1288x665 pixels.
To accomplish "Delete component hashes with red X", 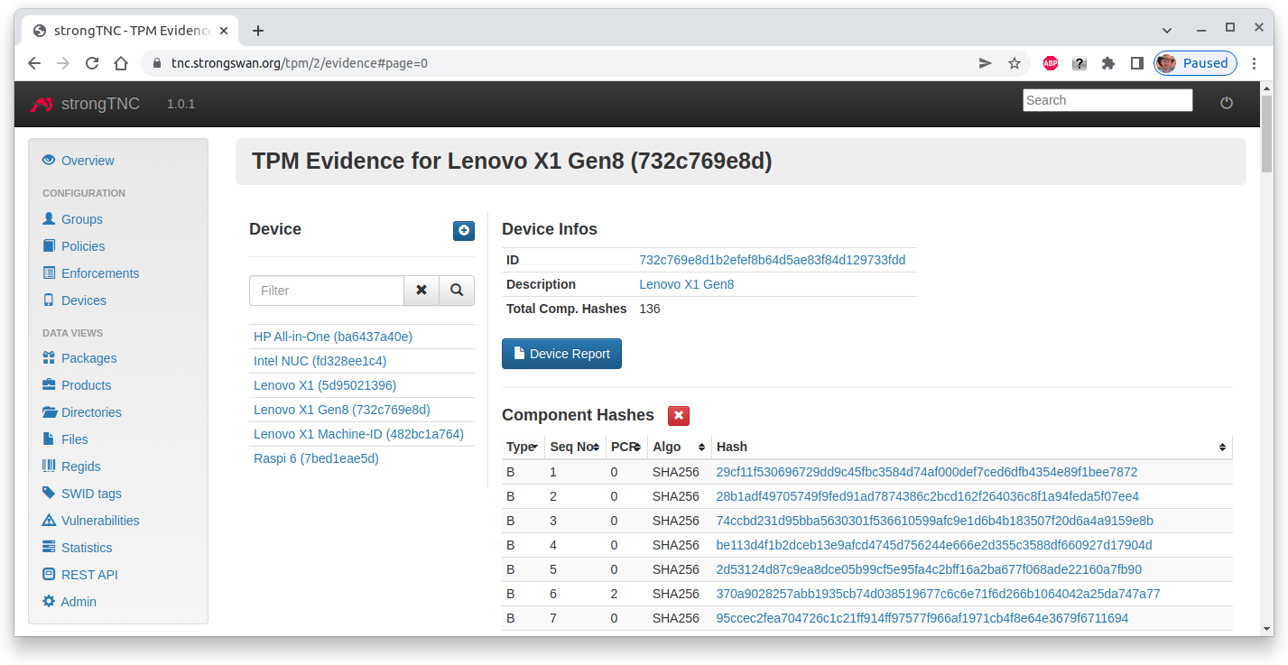I will click(x=679, y=416).
